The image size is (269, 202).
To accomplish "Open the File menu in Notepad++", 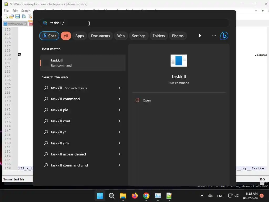I will (6, 11).
